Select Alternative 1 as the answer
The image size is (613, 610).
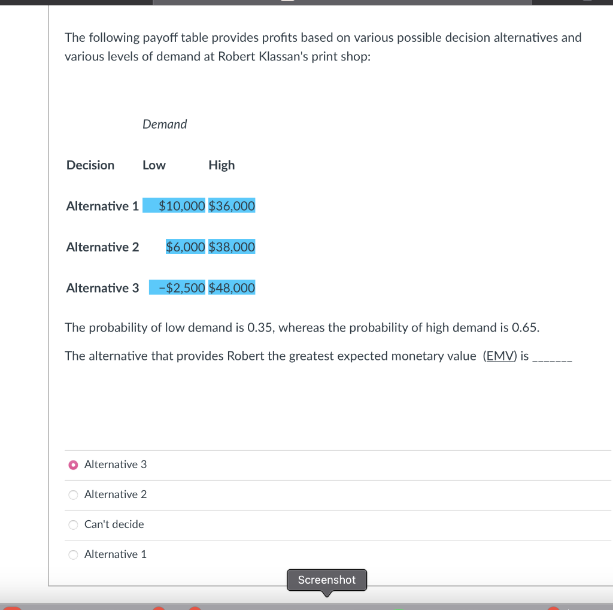(72, 554)
